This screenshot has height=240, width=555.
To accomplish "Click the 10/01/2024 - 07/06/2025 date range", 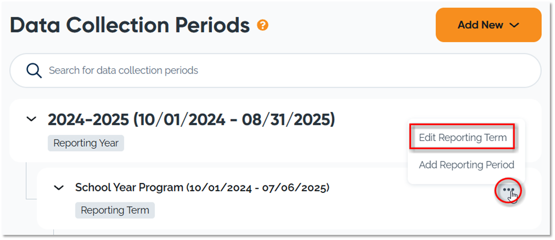I will (258, 187).
